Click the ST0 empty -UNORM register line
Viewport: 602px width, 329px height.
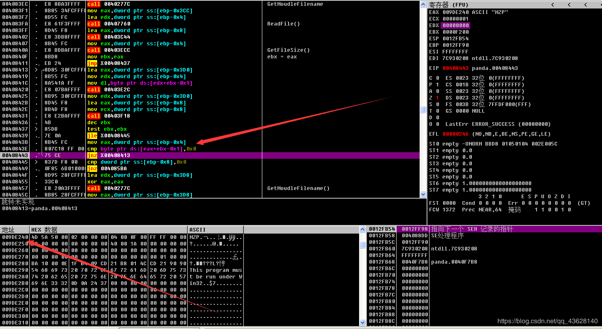click(493, 144)
